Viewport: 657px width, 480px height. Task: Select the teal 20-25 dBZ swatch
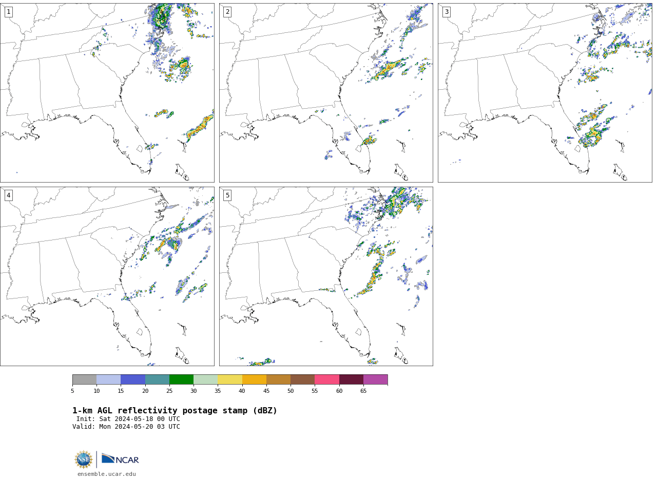point(157,379)
